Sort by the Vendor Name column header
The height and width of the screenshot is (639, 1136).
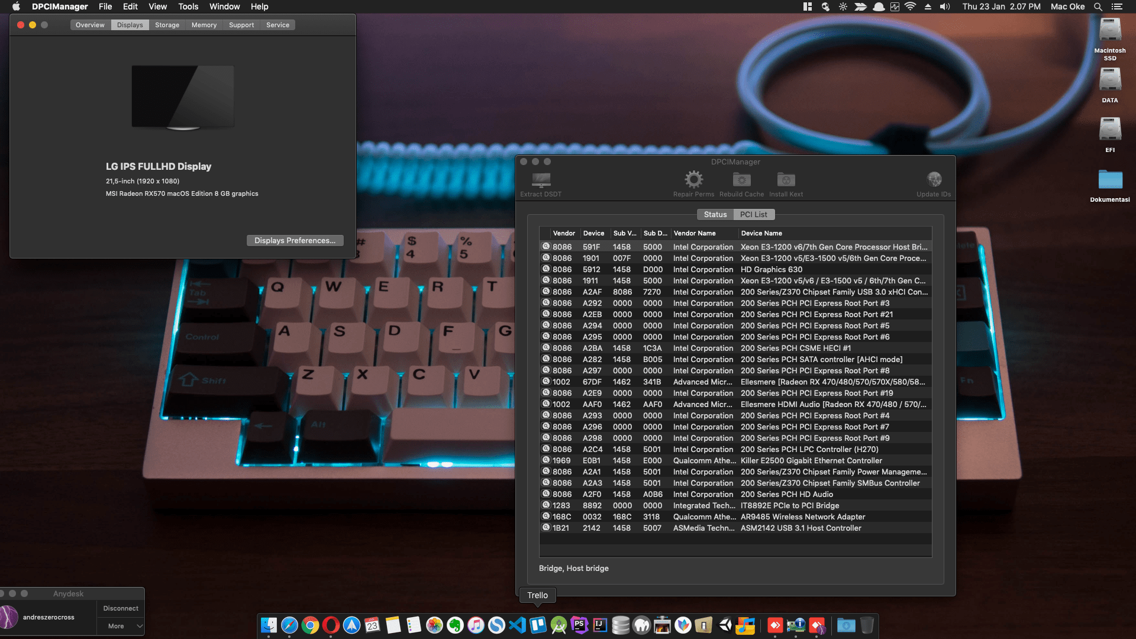tap(704, 233)
